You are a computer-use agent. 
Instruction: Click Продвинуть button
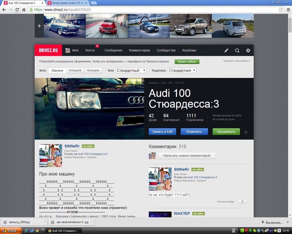pyautogui.click(x=226, y=132)
